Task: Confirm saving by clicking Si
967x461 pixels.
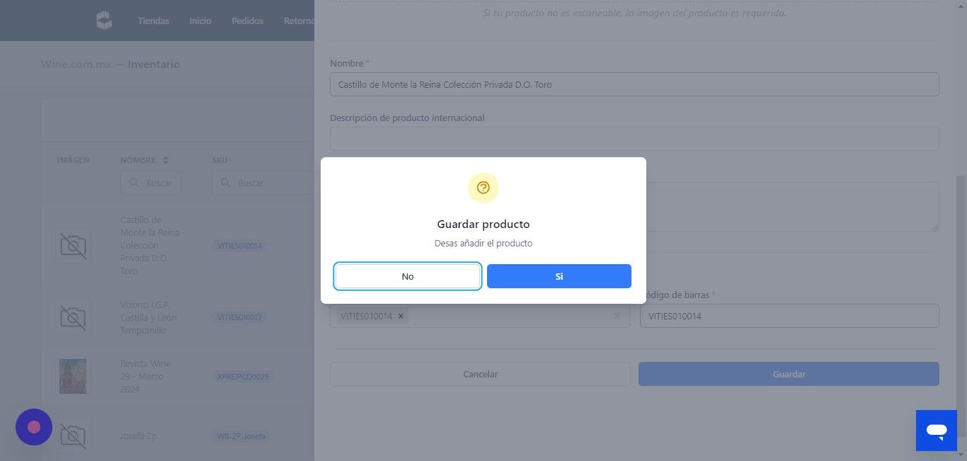Action: point(559,276)
